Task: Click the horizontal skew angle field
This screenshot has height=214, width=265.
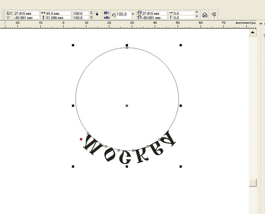Action: pyautogui.click(x=184, y=13)
